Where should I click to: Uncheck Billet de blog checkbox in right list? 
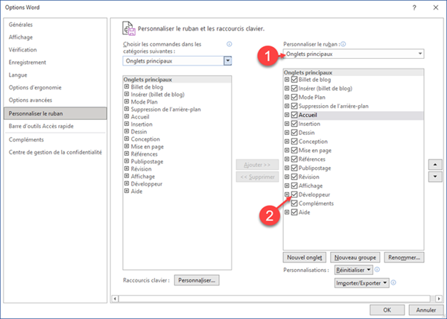tap(294, 80)
